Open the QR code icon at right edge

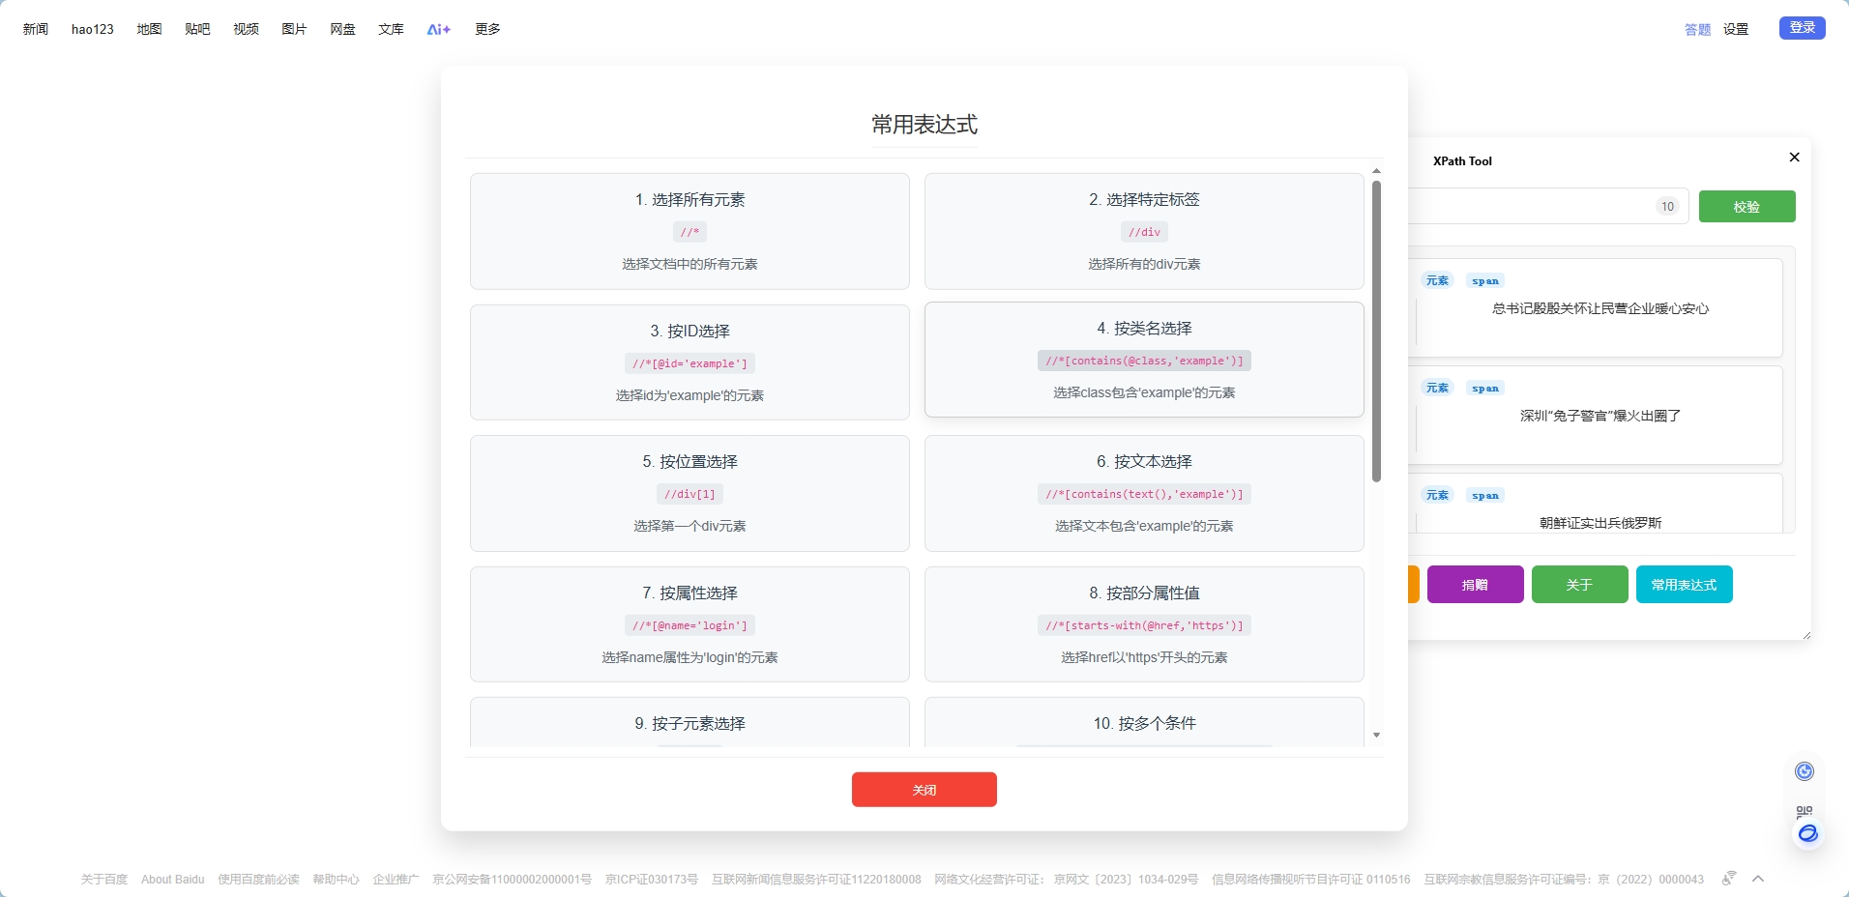click(x=1805, y=811)
